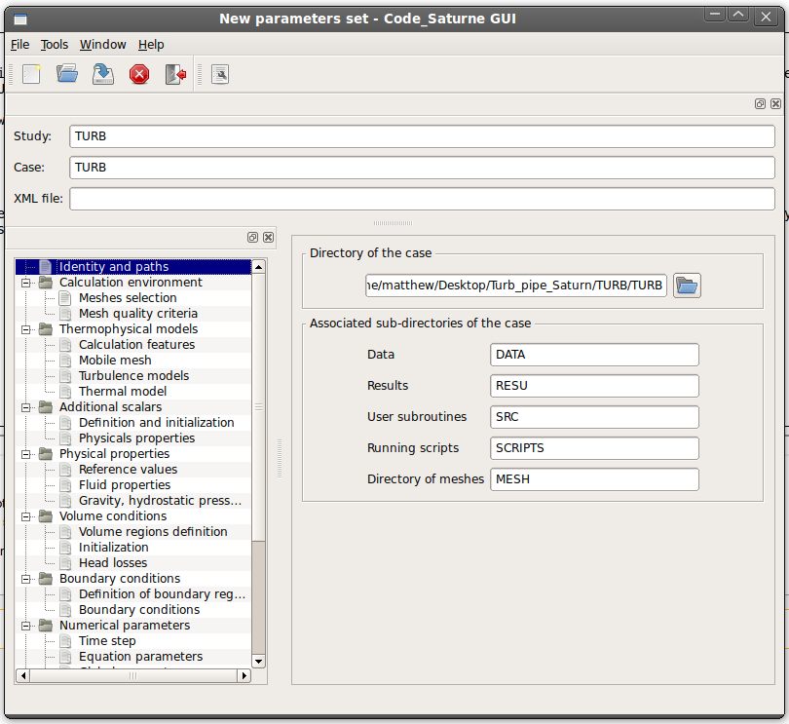Float the navigation tree dock panel
The image size is (789, 724).
pyautogui.click(x=252, y=237)
